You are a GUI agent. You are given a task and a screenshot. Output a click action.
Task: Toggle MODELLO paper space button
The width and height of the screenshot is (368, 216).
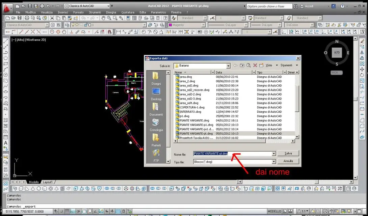click(274, 211)
